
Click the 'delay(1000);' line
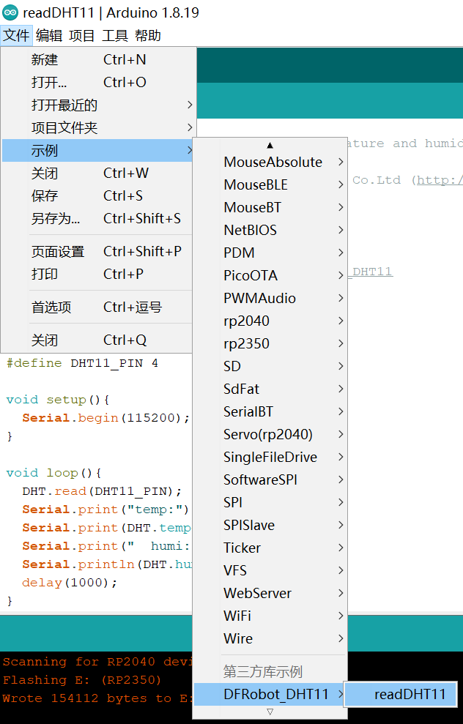pos(70,583)
